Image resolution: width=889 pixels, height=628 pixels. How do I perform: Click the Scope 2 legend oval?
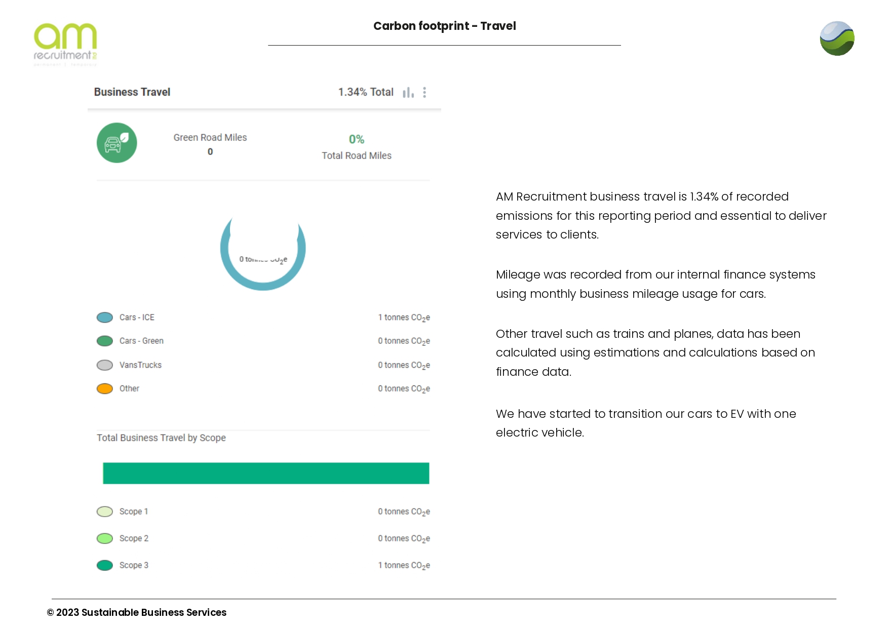click(105, 538)
